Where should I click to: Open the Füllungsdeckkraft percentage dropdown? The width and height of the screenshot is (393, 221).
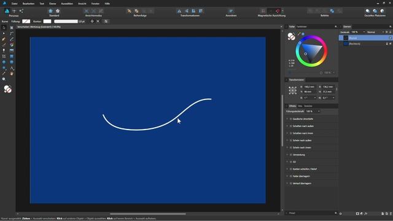pyautogui.click(x=319, y=111)
